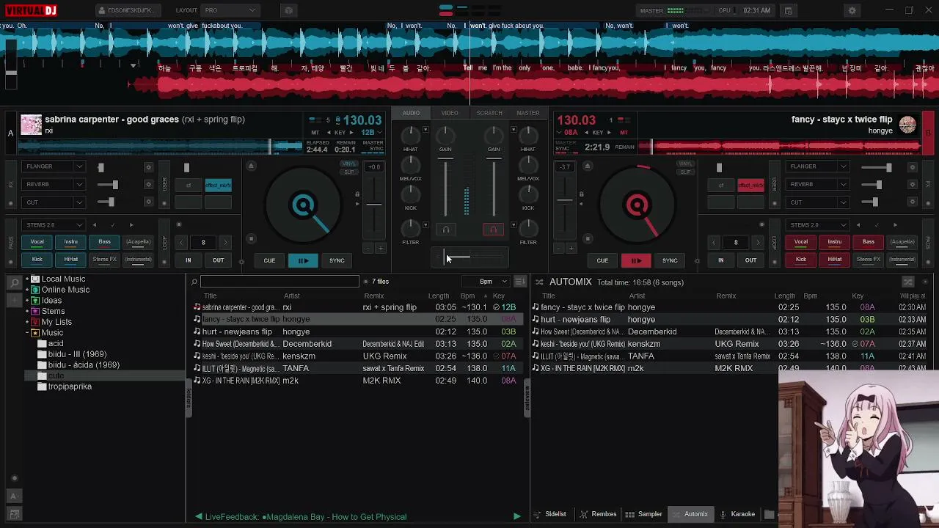
Task: Open STEMS 2.0 pad mode dropdown, right deck
Action: pos(817,225)
